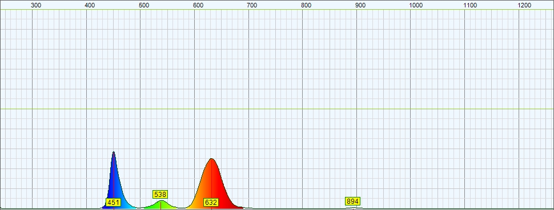Screen dimensions: 554x210
Task: Click the 400 wavelength axis label
Action: 90,5
